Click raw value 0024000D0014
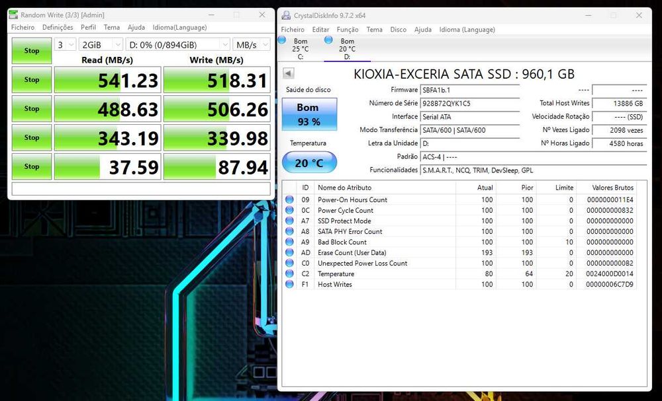Screen dimensions: 662x401 (x=610, y=273)
